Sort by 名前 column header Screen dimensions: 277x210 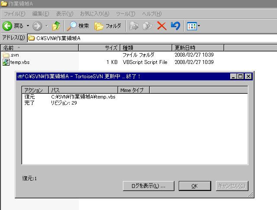[x=40, y=48]
